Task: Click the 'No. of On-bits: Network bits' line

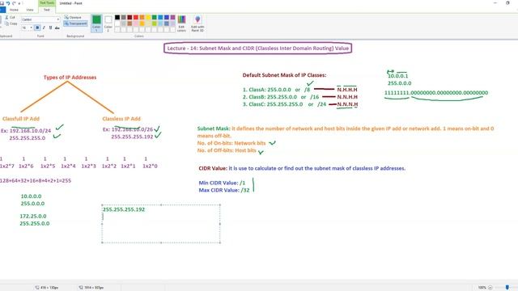Action: (x=231, y=143)
